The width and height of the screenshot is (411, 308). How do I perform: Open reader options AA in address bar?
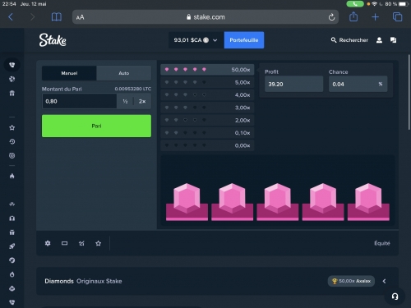[80, 17]
